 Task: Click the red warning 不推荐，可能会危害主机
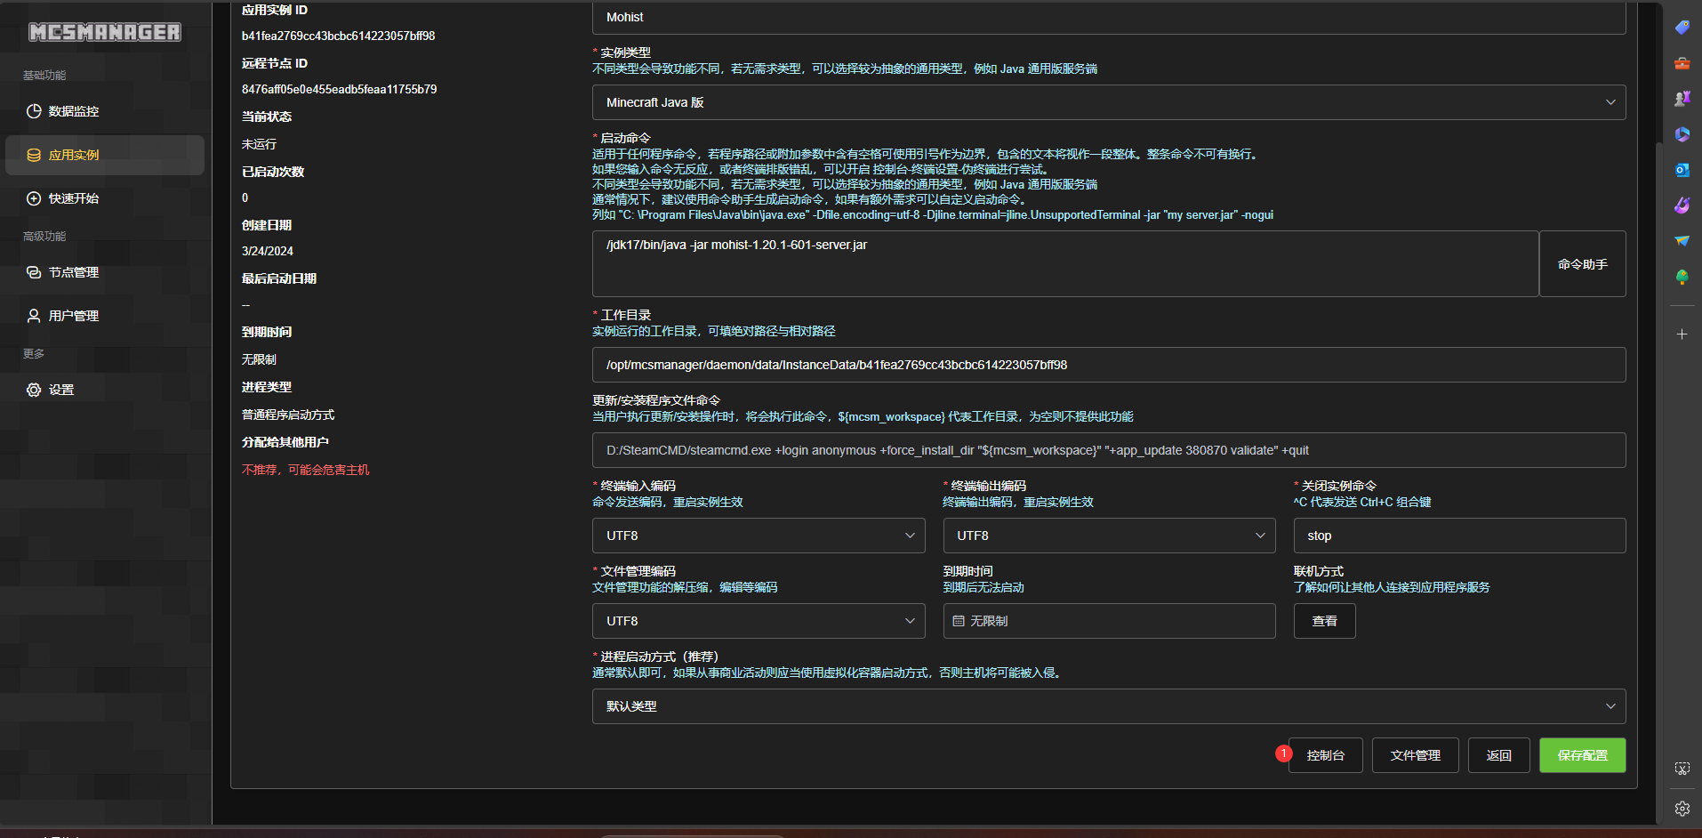click(305, 470)
